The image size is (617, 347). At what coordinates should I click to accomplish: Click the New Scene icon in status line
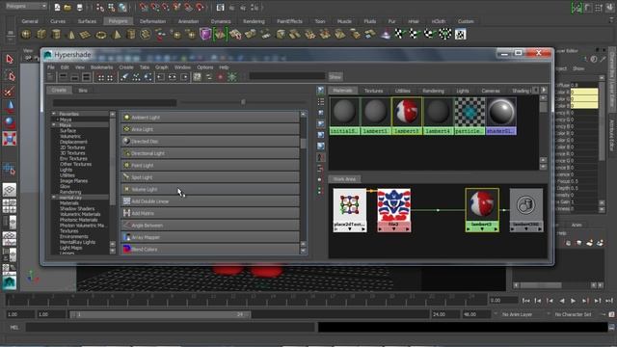(x=57, y=7)
